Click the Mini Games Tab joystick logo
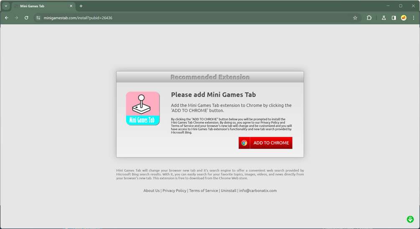 pyautogui.click(x=143, y=108)
